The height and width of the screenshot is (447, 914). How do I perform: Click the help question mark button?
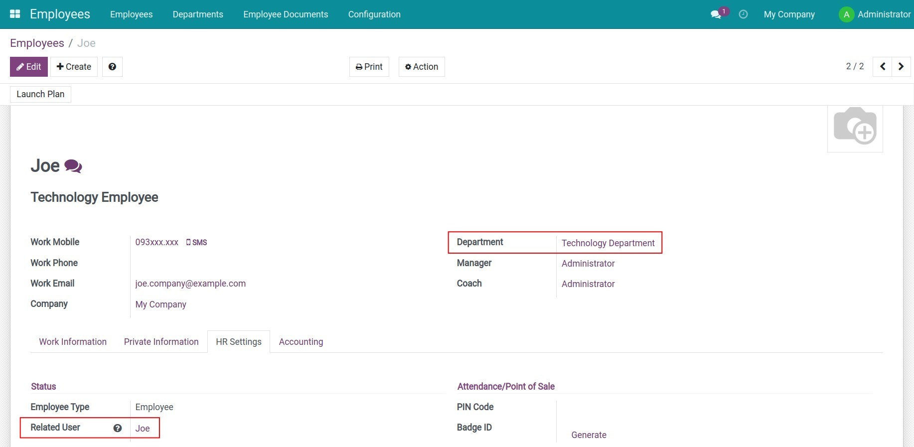pyautogui.click(x=112, y=67)
